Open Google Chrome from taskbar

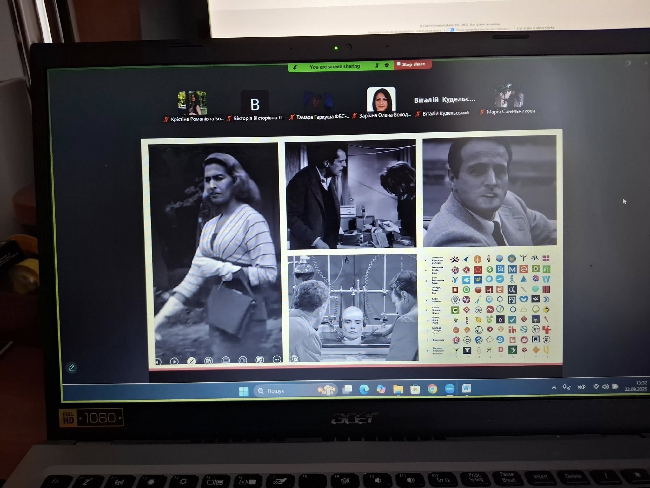coord(432,389)
